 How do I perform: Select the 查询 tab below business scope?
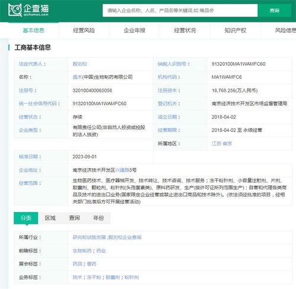click(x=74, y=218)
